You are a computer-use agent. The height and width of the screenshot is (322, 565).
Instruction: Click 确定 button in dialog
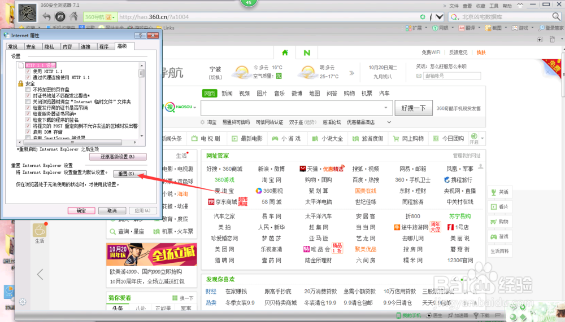(x=81, y=210)
